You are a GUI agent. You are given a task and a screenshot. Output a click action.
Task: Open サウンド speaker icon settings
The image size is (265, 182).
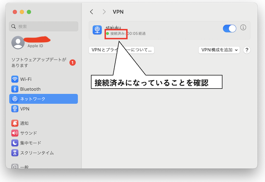(x=15, y=133)
